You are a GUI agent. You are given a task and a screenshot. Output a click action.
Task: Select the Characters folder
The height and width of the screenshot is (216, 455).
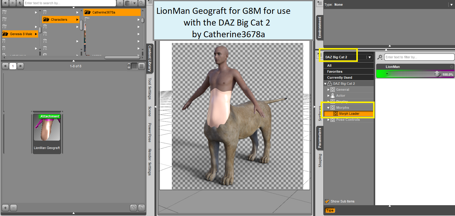point(61,20)
